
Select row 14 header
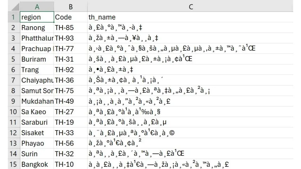click(14, 154)
